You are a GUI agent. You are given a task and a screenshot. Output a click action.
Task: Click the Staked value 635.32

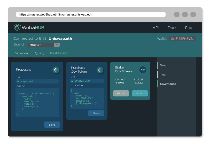point(139,82)
